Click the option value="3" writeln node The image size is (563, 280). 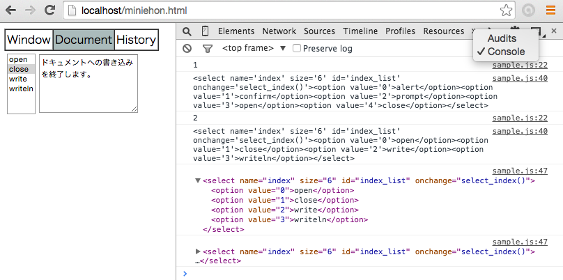tap(289, 219)
